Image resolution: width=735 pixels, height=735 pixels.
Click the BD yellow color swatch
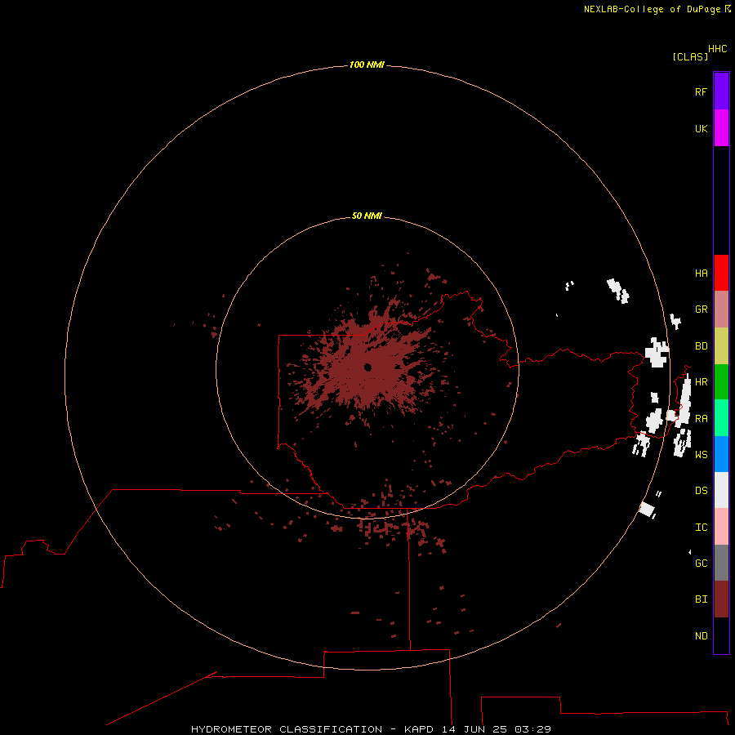721,345
